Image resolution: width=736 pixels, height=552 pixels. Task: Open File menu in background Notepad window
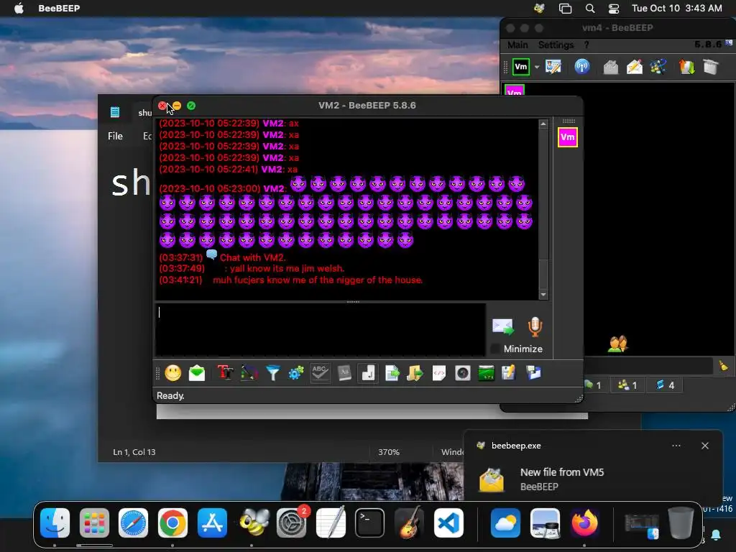(x=115, y=136)
